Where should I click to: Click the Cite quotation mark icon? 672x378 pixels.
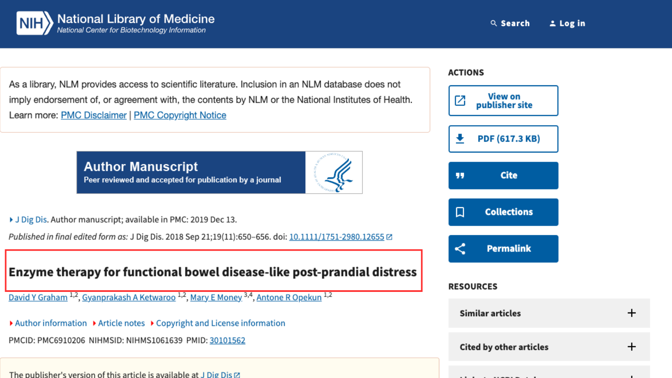[x=460, y=176]
